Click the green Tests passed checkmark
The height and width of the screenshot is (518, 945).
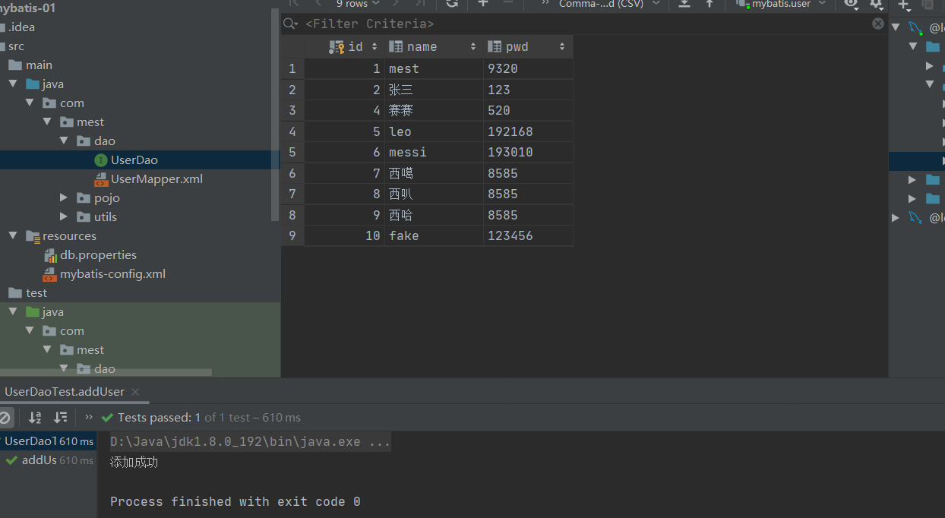coord(107,417)
